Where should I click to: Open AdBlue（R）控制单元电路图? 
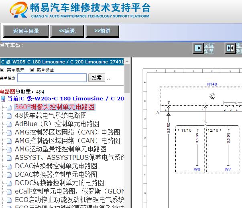tap(57, 124)
